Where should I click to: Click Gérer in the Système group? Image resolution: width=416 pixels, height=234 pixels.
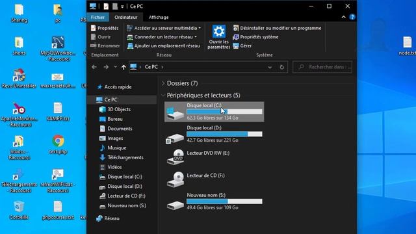tap(242, 45)
